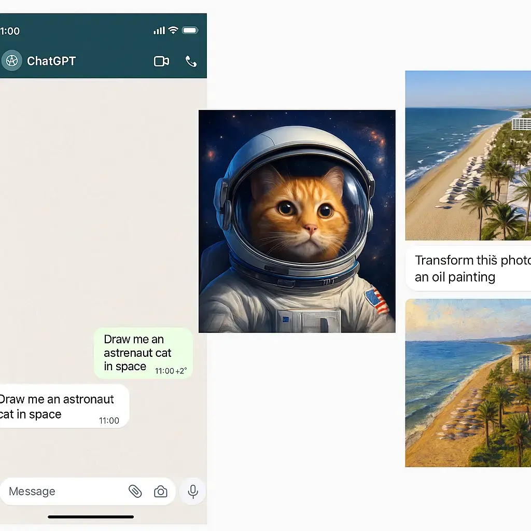
Task: Open ChatGPT contact name in header
Action: [x=51, y=61]
